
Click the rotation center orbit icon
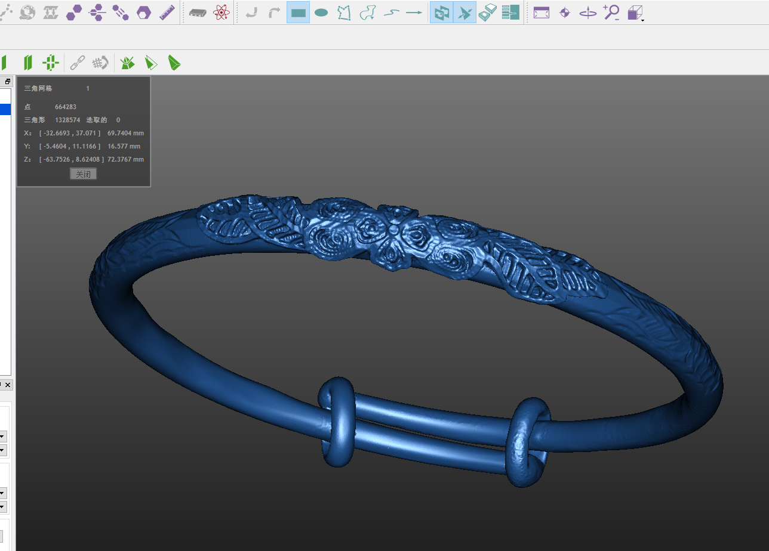pos(587,13)
